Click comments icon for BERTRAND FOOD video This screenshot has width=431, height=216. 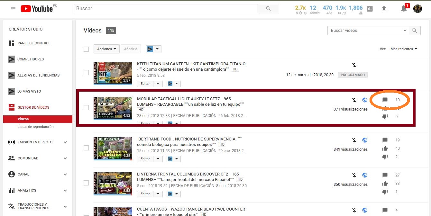click(385, 140)
